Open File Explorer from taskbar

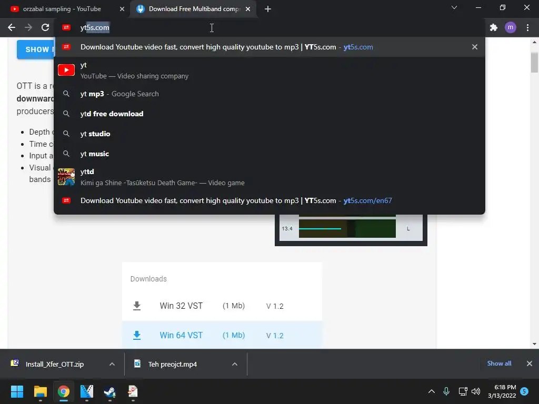click(40, 391)
